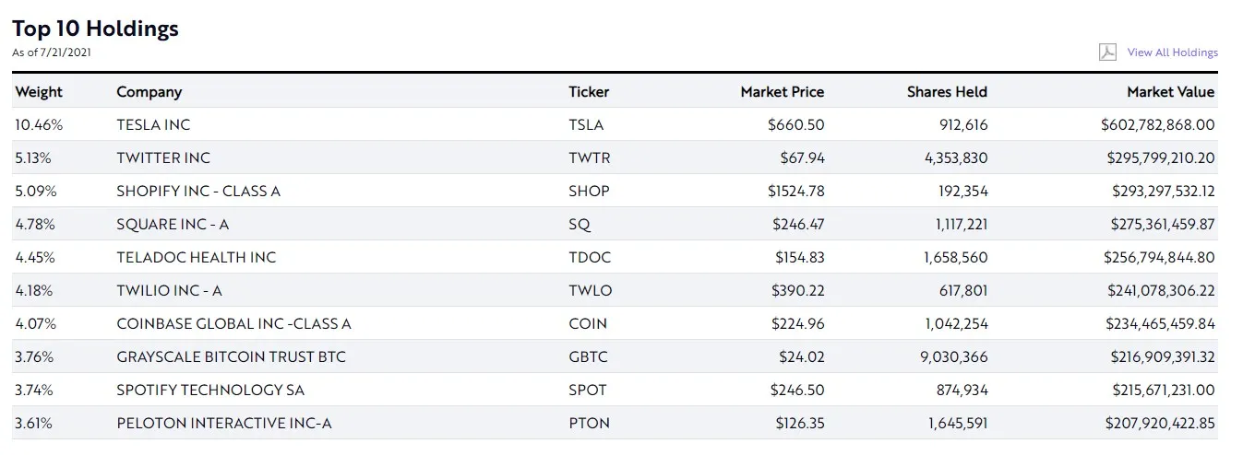Viewport: 1243px width, 455px height.
Task: Click the Company column header
Action: point(149,92)
